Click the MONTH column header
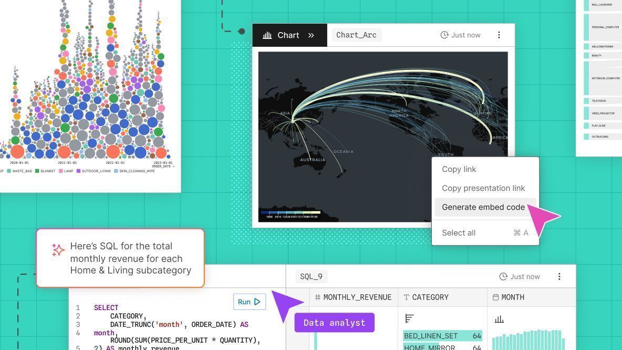The image size is (622, 350). 531,297
